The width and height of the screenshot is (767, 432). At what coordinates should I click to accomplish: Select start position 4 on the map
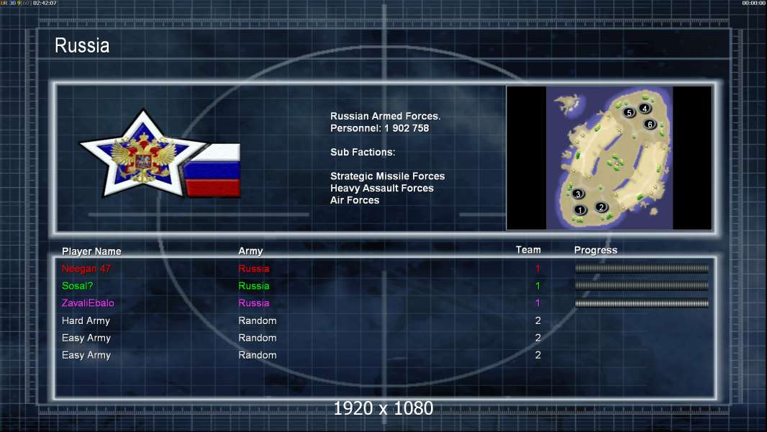coord(645,109)
